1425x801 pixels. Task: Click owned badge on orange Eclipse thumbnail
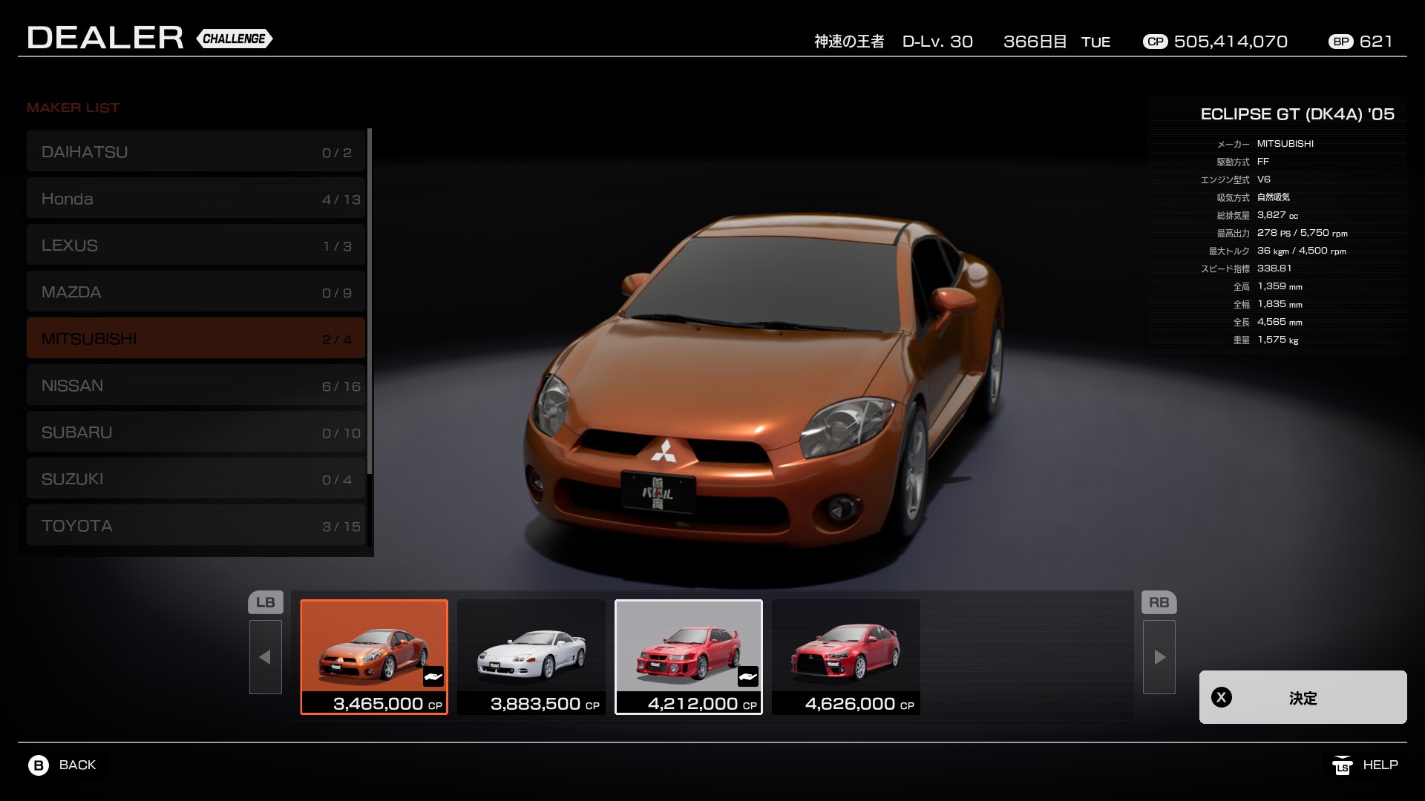(433, 676)
